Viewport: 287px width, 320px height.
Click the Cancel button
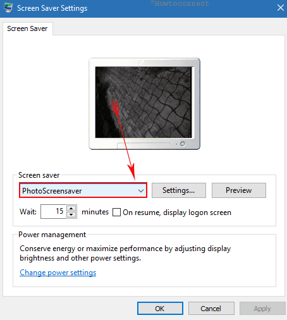pyautogui.click(x=211, y=309)
